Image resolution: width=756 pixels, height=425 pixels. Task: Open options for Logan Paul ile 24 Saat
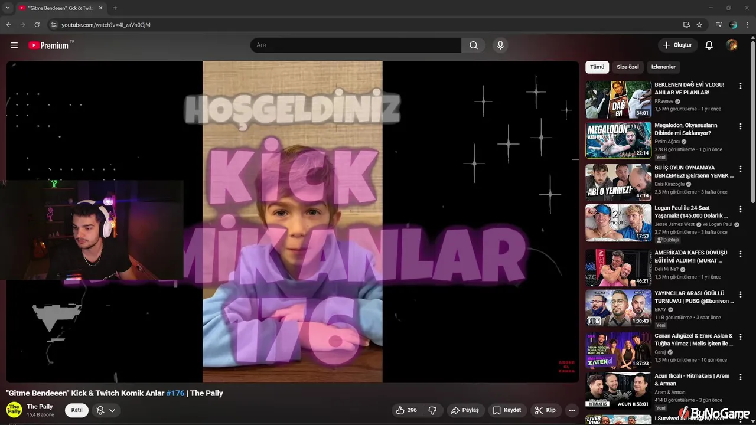click(740, 209)
